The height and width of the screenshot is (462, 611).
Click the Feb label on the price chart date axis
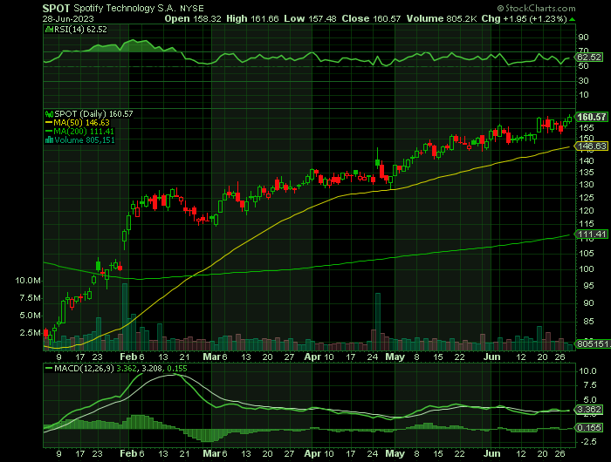point(128,357)
